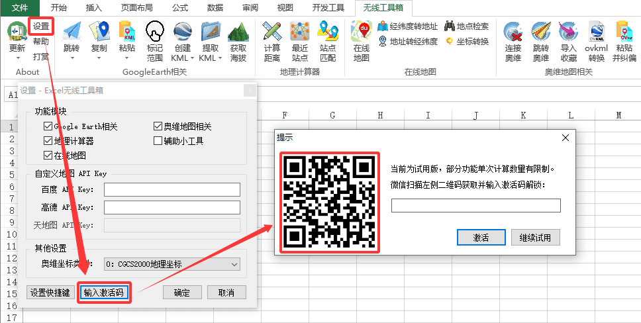Click the 高德 API Key field
This screenshot has width=641, height=323.
click(x=172, y=207)
